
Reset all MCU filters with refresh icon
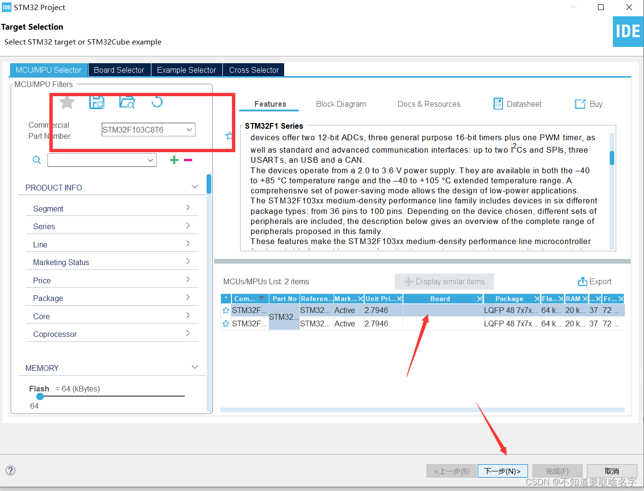pos(157,101)
